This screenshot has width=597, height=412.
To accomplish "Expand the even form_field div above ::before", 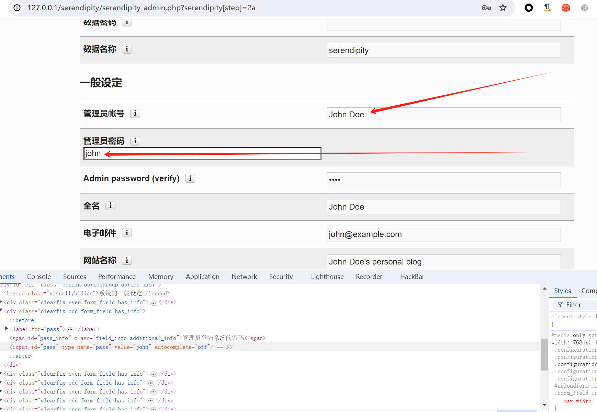I will 1,302.
